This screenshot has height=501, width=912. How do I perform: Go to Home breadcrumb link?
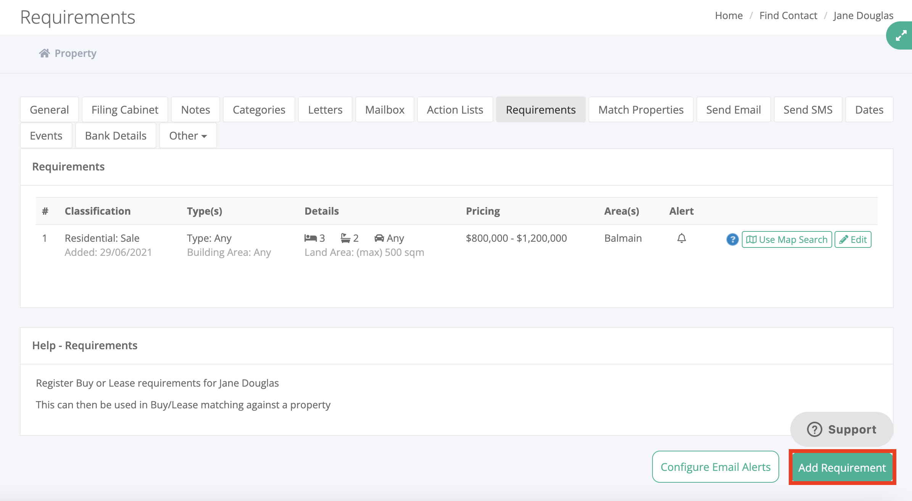(x=728, y=16)
